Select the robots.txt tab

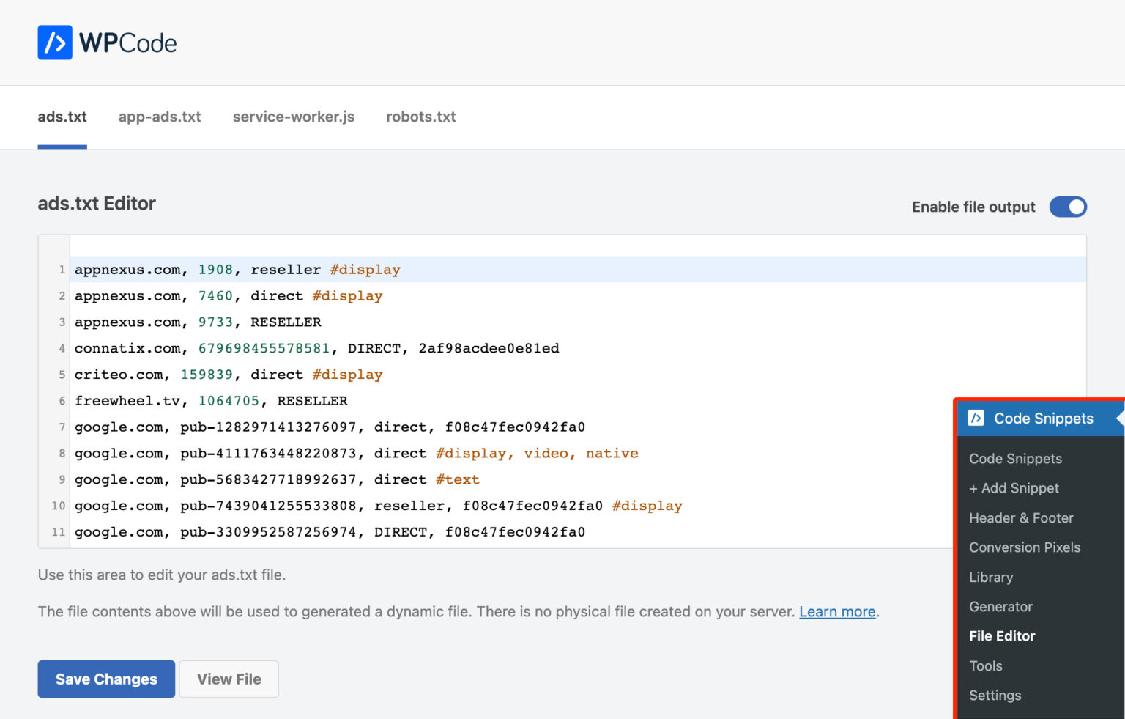[x=420, y=117]
